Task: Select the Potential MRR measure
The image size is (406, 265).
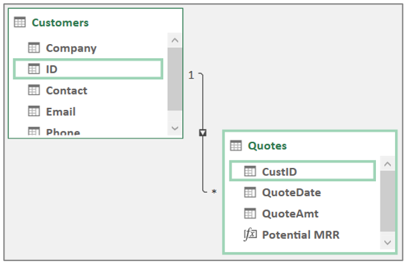Action: click(301, 235)
